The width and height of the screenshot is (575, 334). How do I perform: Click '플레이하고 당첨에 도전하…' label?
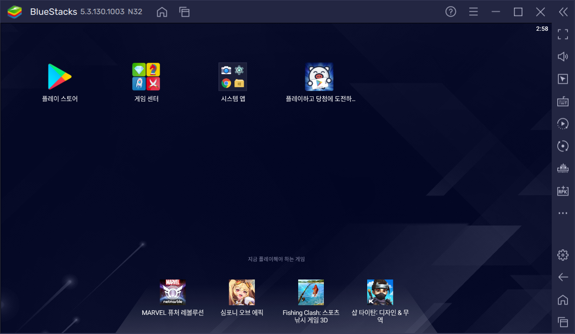pos(321,99)
